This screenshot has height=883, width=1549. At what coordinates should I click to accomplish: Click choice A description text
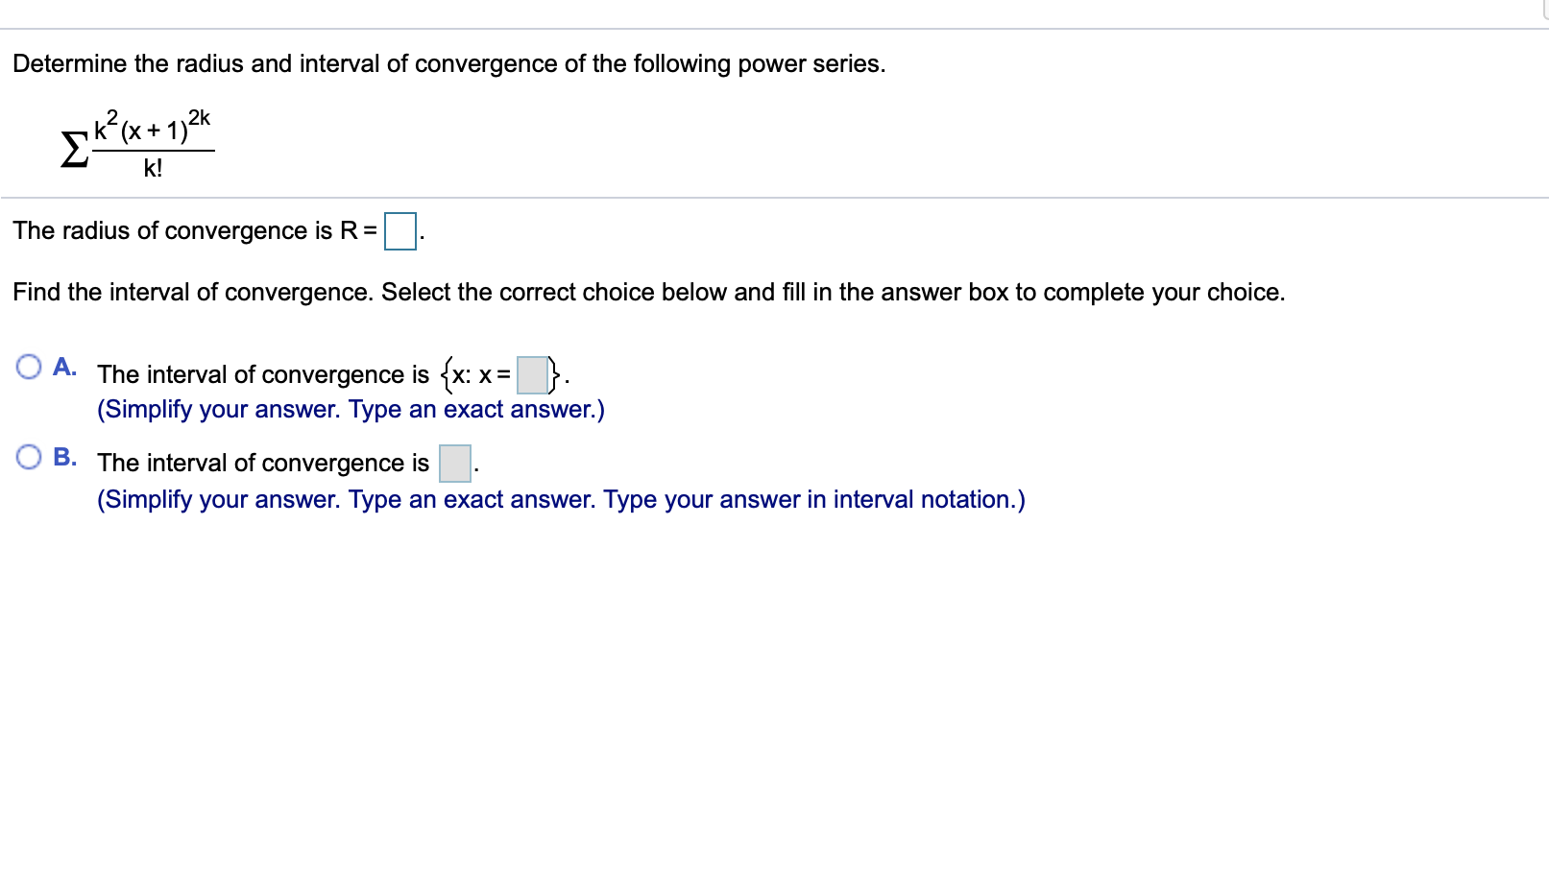259,374
